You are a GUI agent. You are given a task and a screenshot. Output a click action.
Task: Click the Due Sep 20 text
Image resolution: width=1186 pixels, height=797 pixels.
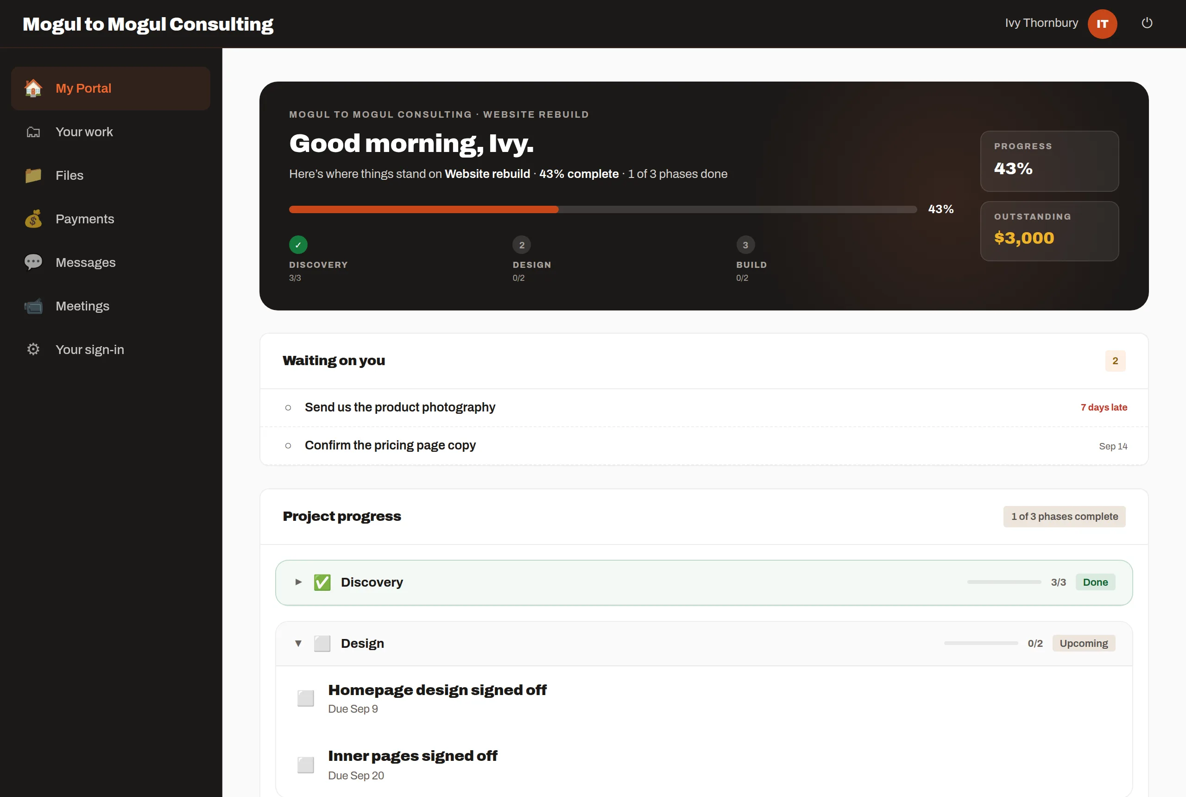(356, 775)
